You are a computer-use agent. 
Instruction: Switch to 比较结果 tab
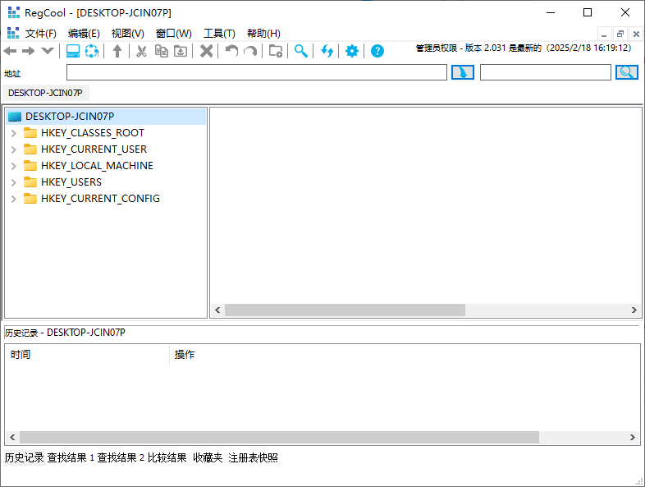click(x=167, y=457)
